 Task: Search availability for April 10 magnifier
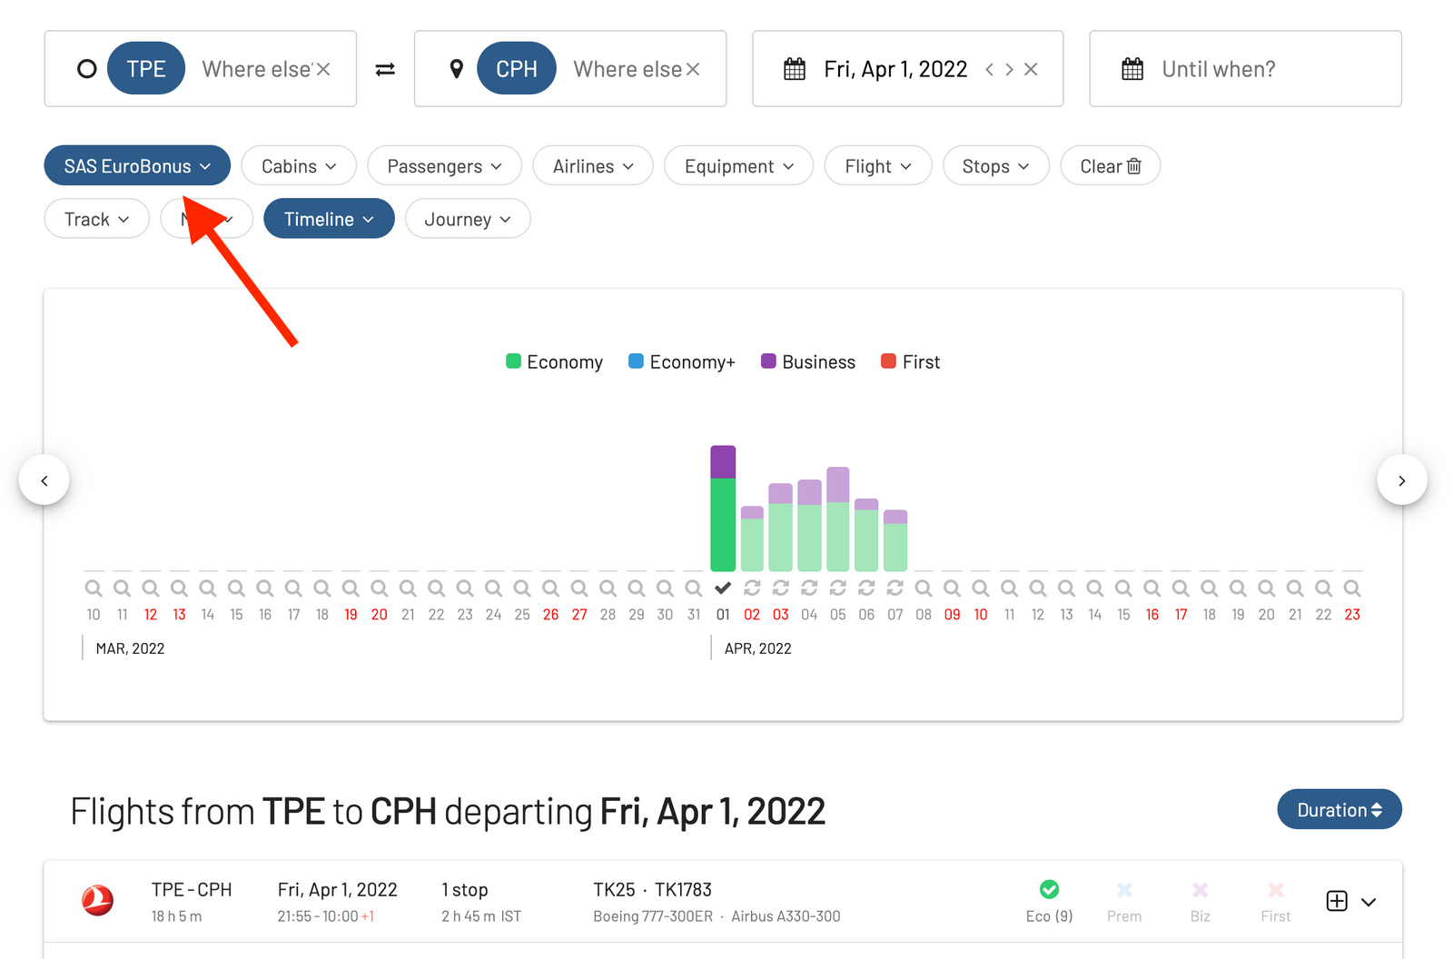coord(981,588)
